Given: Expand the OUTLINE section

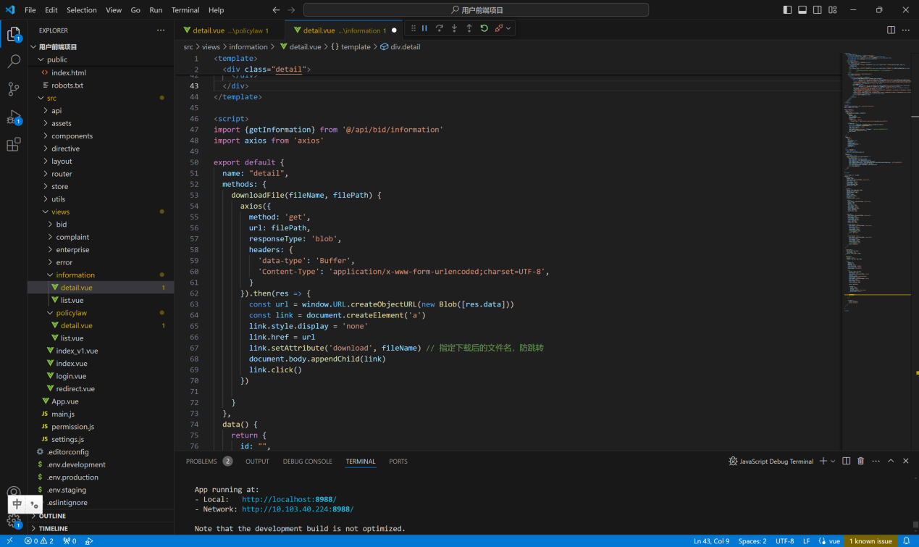Looking at the screenshot, I should [x=52, y=516].
